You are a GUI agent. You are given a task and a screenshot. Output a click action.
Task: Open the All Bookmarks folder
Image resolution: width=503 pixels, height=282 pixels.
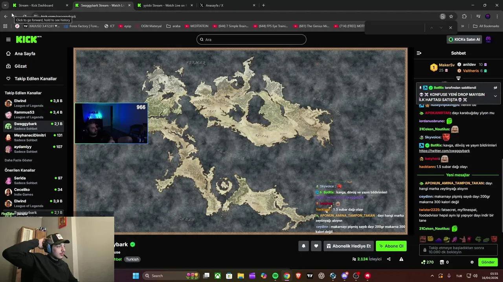pyautogui.click(x=486, y=26)
